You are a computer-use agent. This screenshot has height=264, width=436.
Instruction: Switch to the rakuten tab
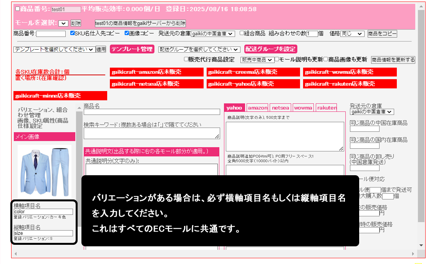(327, 108)
